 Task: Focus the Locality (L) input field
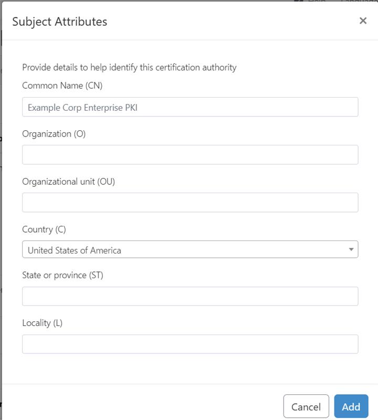[190, 344]
